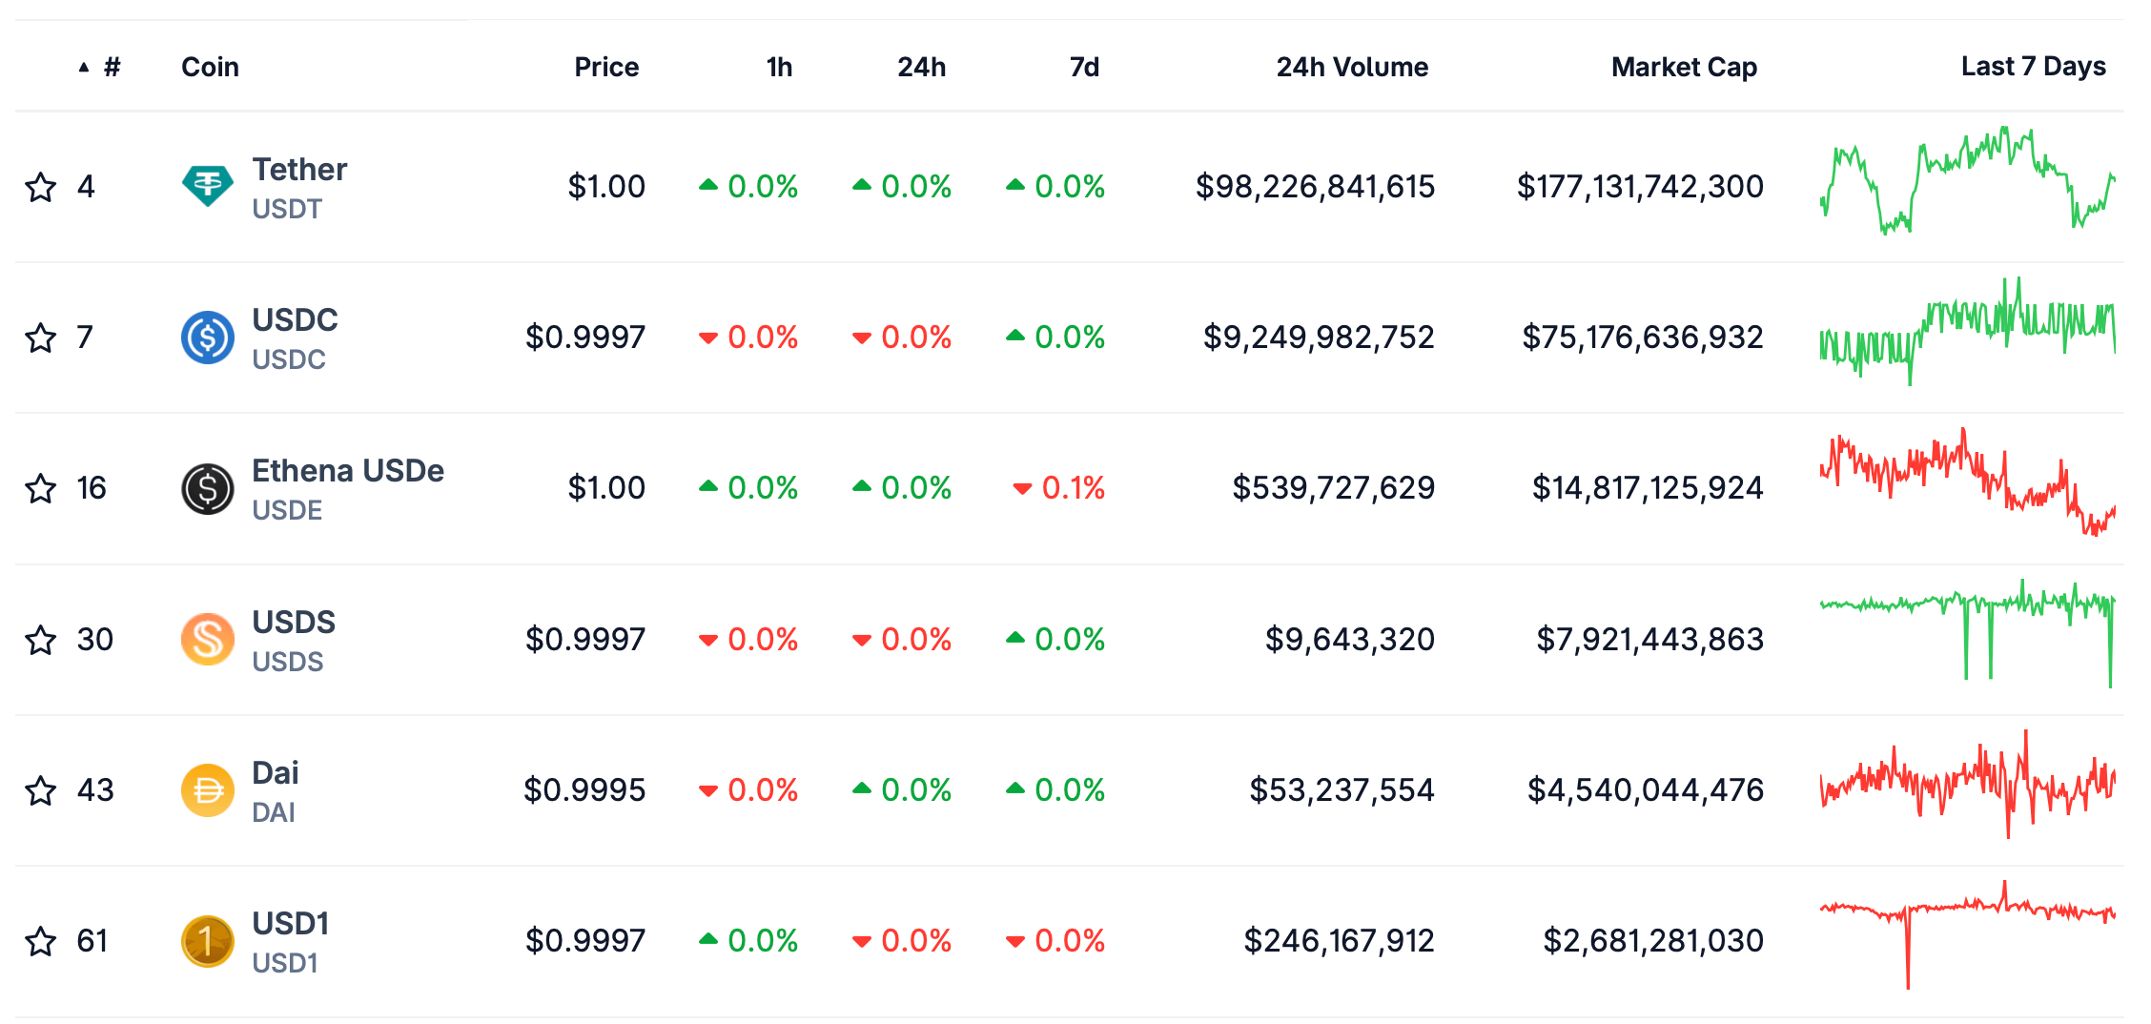Toggle the USD1 watchlist star
2151x1024 pixels.
[x=41, y=941]
